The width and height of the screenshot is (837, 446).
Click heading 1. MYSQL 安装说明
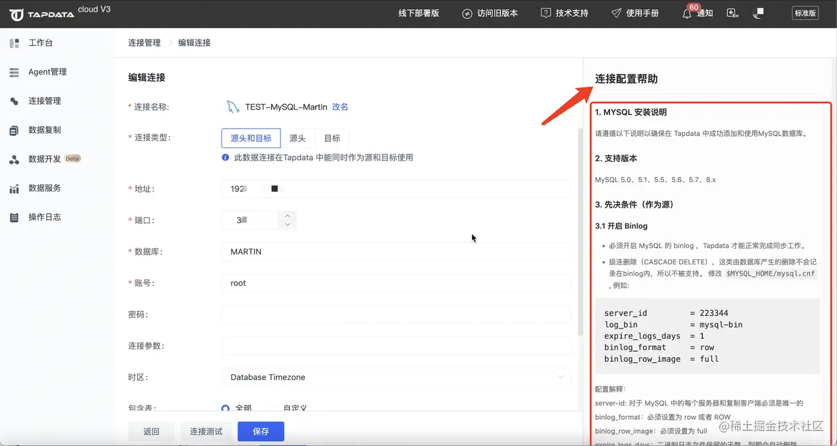pyautogui.click(x=631, y=112)
